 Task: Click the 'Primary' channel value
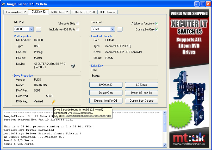point(38,52)
